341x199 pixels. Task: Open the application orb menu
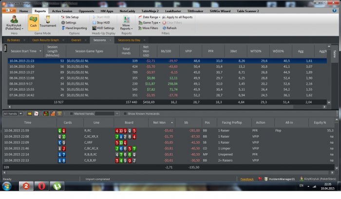pyautogui.click(x=9, y=10)
